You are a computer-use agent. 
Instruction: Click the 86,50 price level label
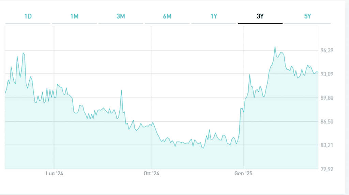tap(327, 122)
